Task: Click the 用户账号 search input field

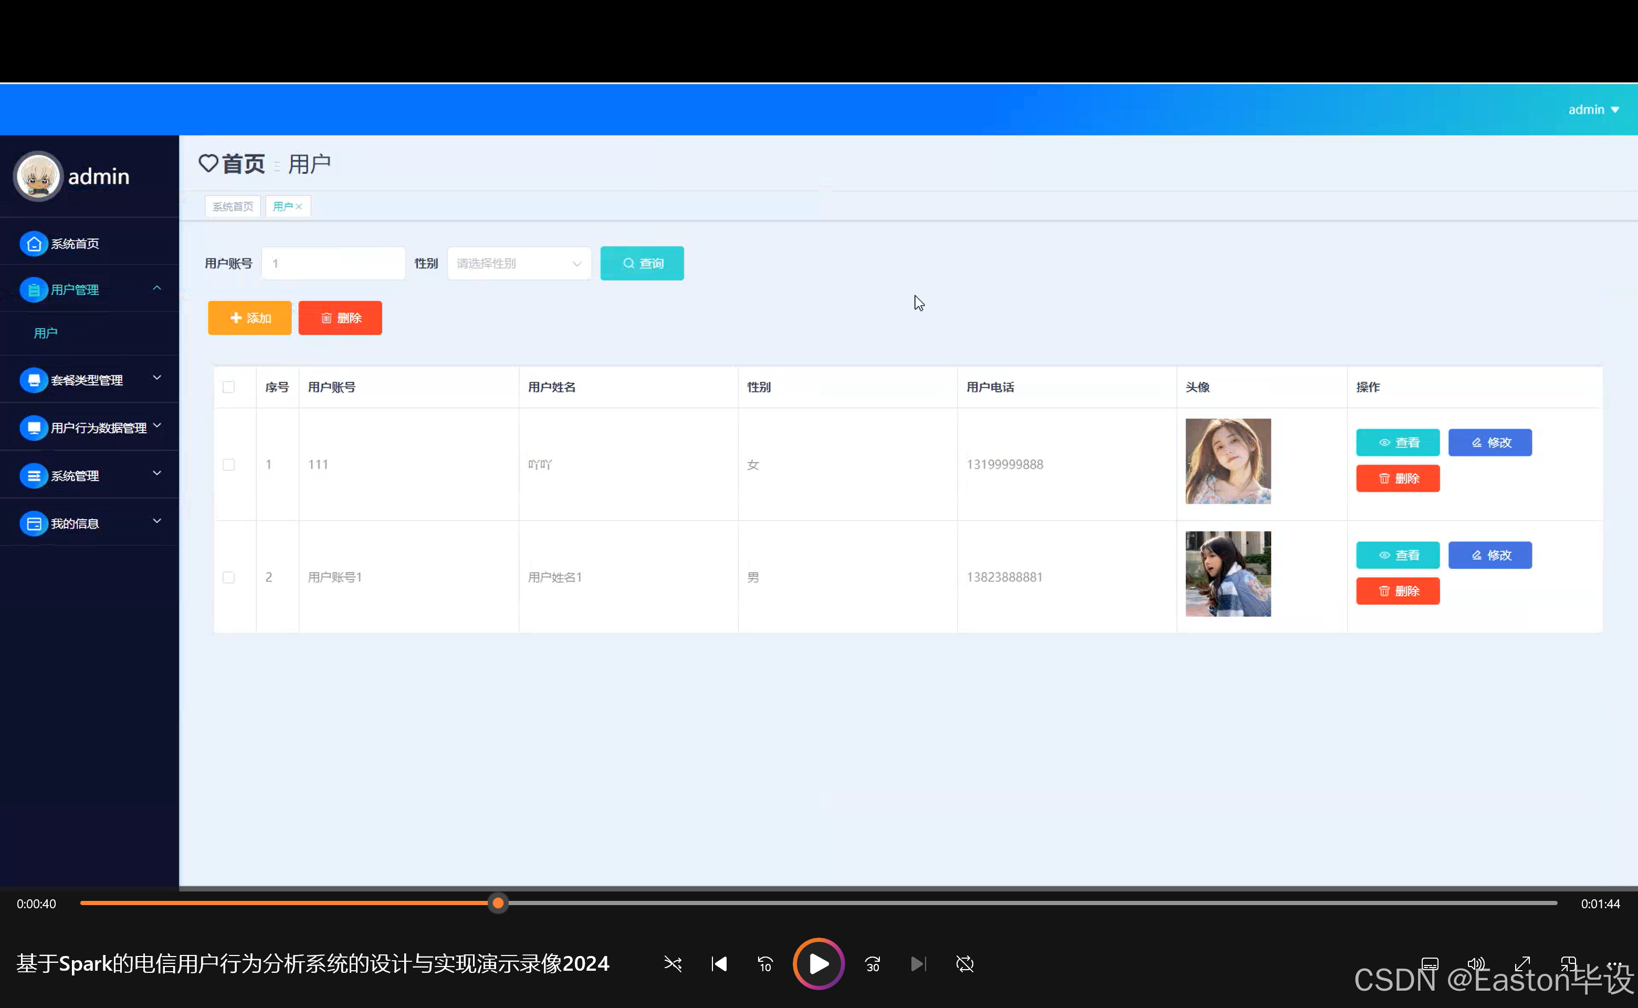Action: pos(333,264)
